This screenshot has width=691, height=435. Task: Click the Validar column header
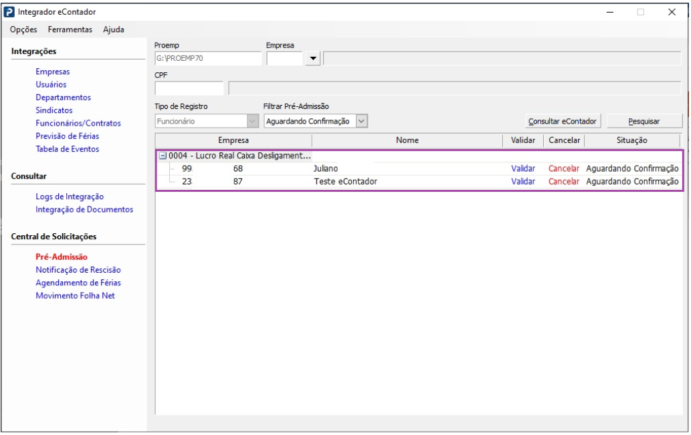pos(523,140)
